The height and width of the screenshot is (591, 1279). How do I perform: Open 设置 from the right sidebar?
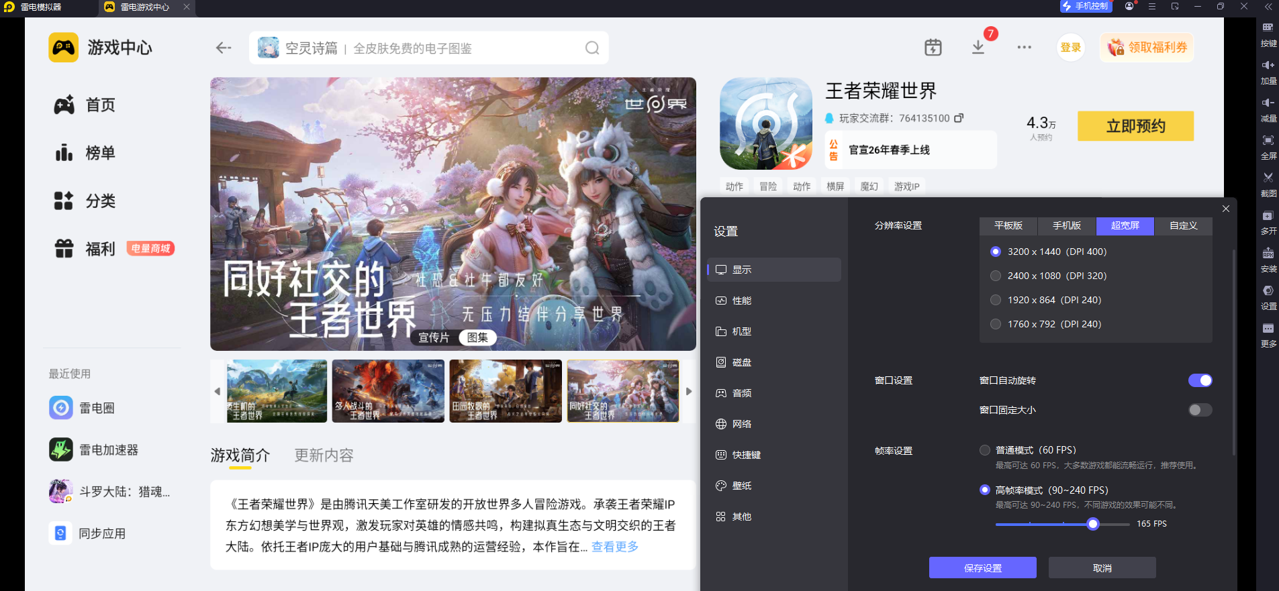tap(1268, 298)
